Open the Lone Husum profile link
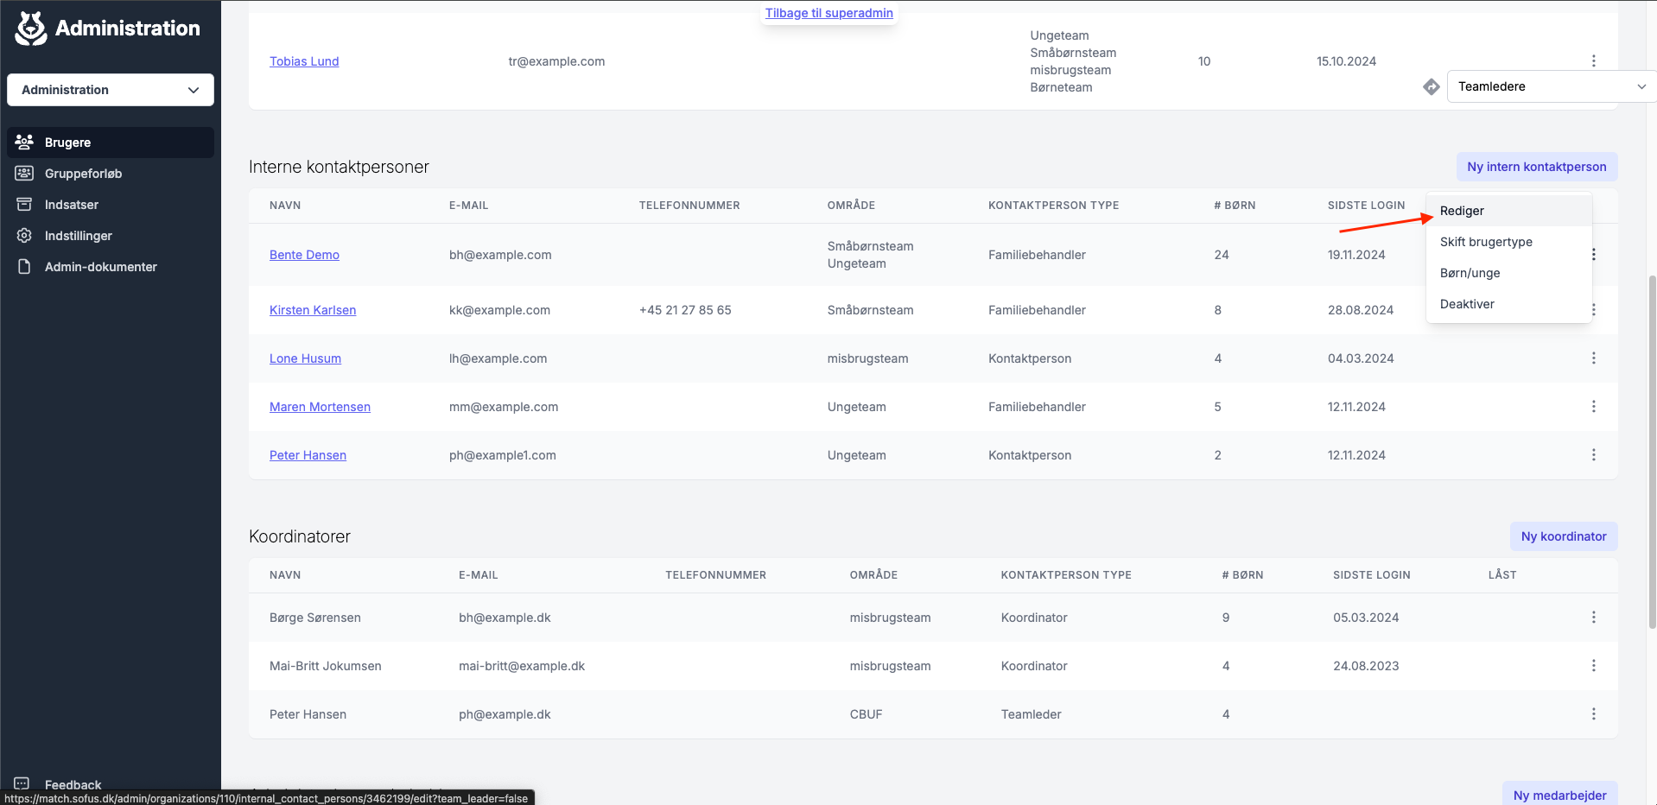The width and height of the screenshot is (1657, 805). click(305, 358)
